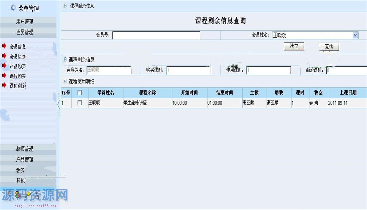Open the 会员姓名 dropdown list
This screenshot has height=210, width=367.
tap(355, 35)
